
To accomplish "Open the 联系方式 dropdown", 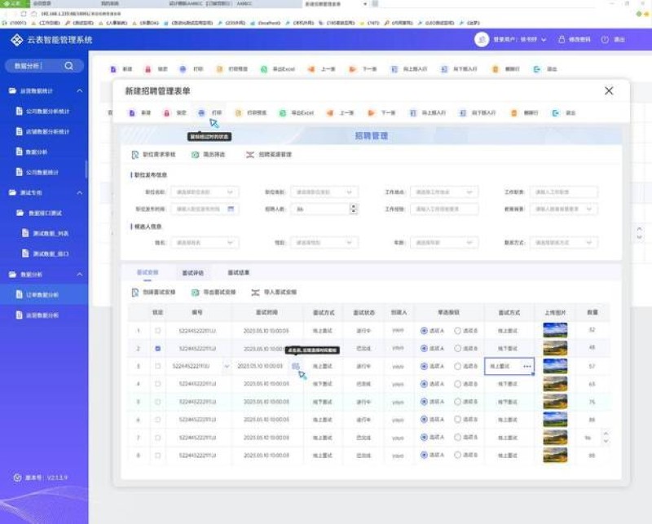I will click(x=563, y=243).
